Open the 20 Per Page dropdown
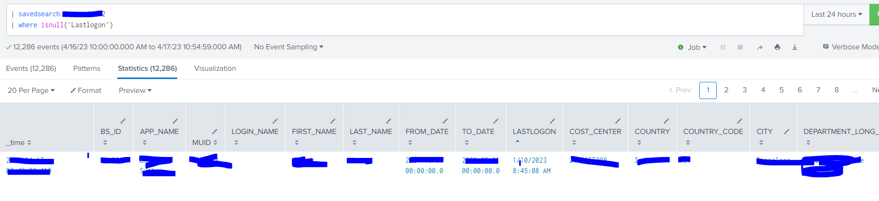This screenshot has width=879, height=201. pos(31,90)
